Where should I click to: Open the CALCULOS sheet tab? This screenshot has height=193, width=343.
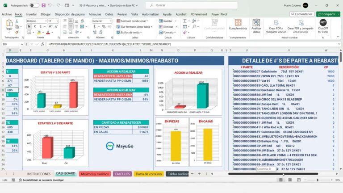tap(122, 174)
